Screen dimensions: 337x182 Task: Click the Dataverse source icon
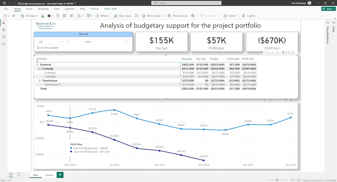(71, 16)
